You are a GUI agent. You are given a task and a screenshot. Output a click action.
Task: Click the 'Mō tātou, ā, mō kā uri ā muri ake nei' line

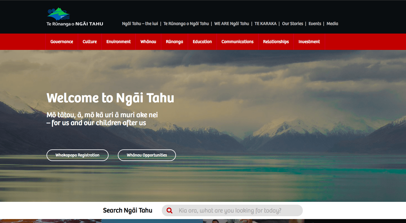click(x=102, y=115)
